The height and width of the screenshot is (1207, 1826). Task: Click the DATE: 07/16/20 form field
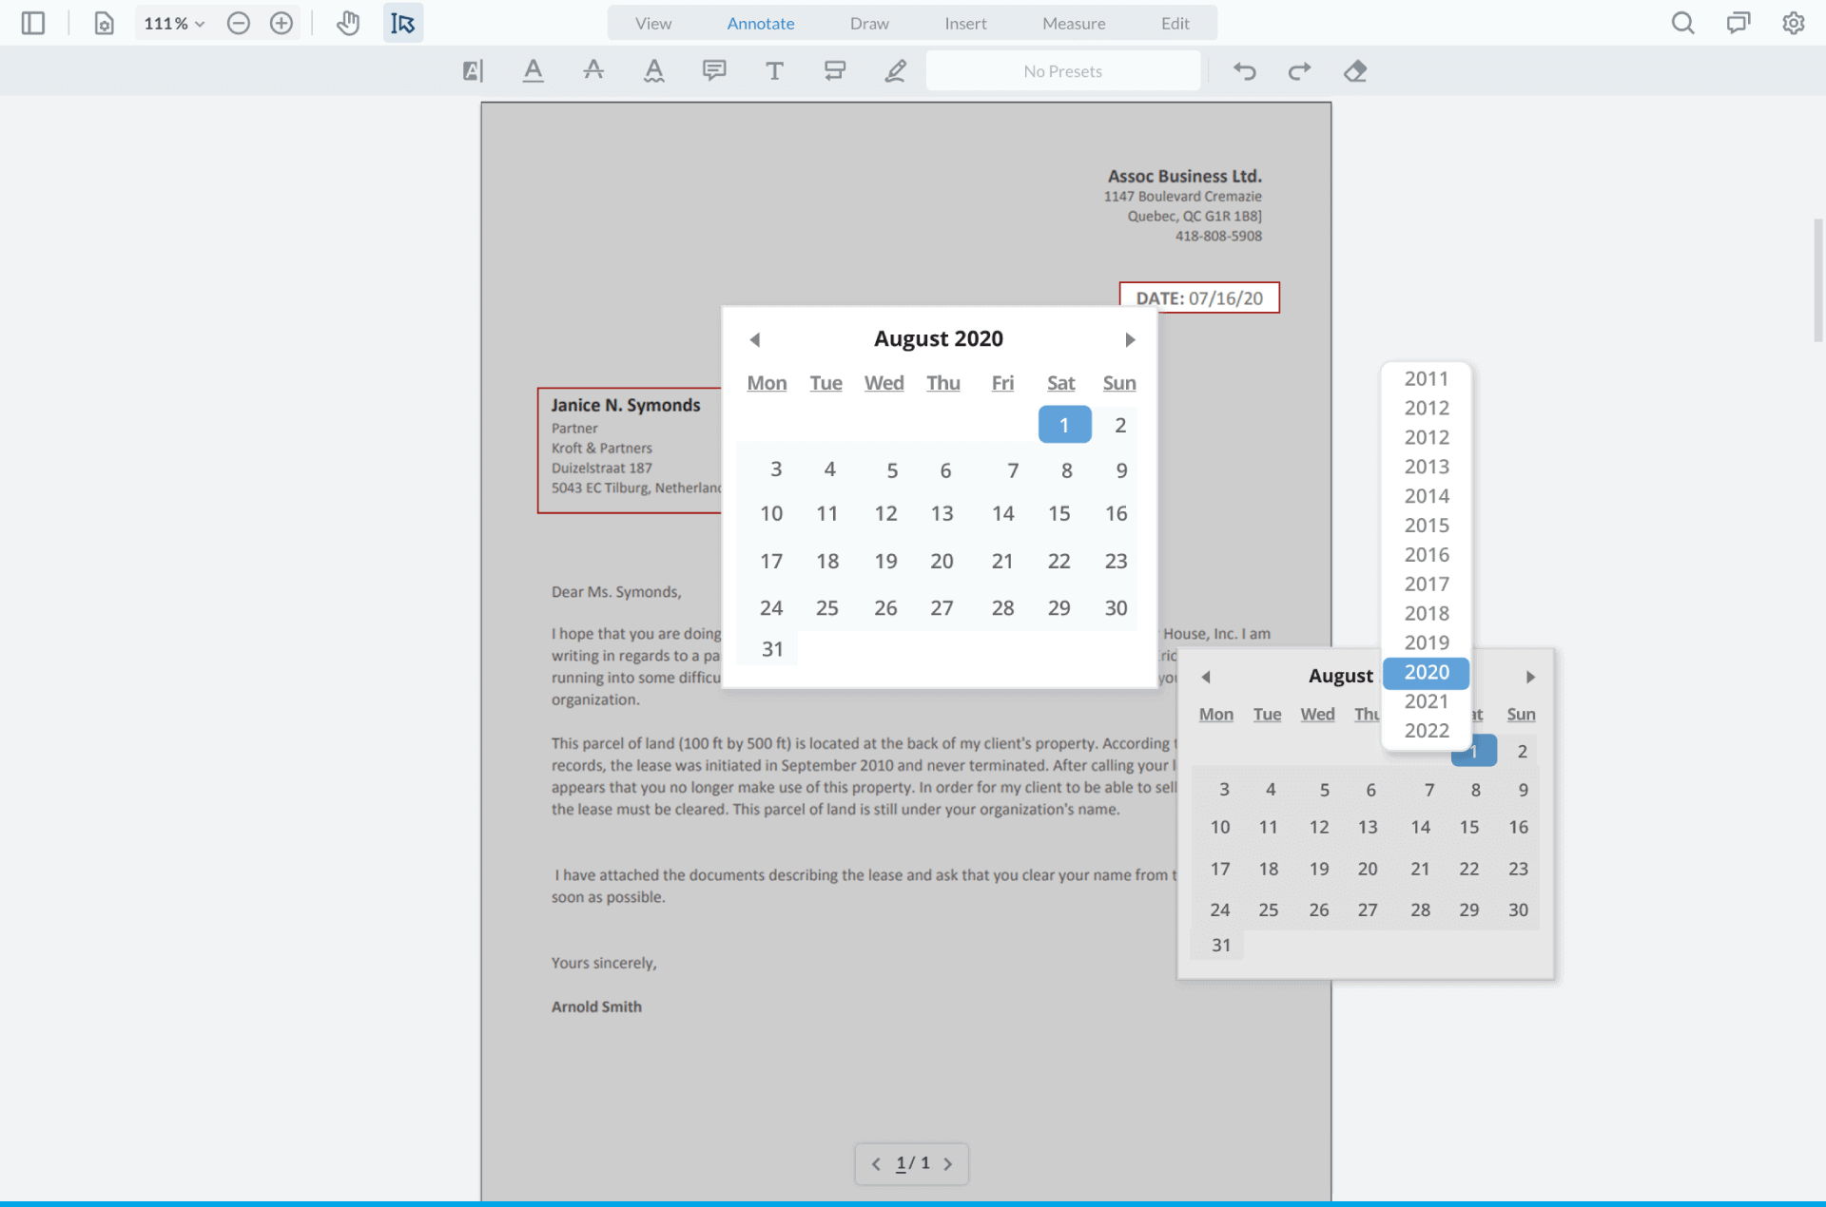(1198, 297)
